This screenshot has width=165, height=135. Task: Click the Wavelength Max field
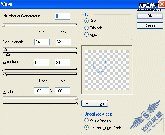tap(63, 42)
